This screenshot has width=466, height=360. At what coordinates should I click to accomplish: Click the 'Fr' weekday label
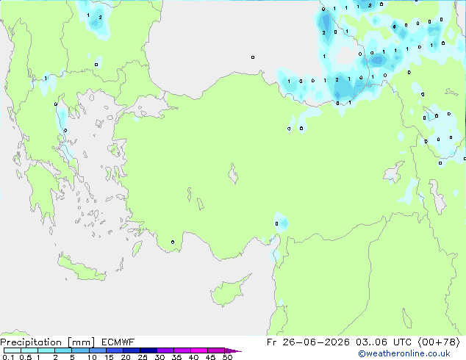[x=272, y=342]
